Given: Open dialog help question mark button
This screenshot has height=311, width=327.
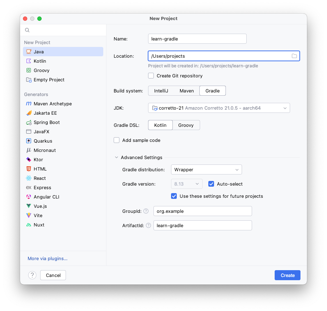Looking at the screenshot, I should click(32, 275).
